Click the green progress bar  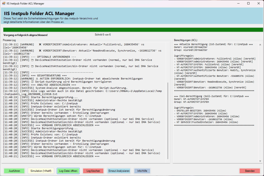click(x=133, y=30)
